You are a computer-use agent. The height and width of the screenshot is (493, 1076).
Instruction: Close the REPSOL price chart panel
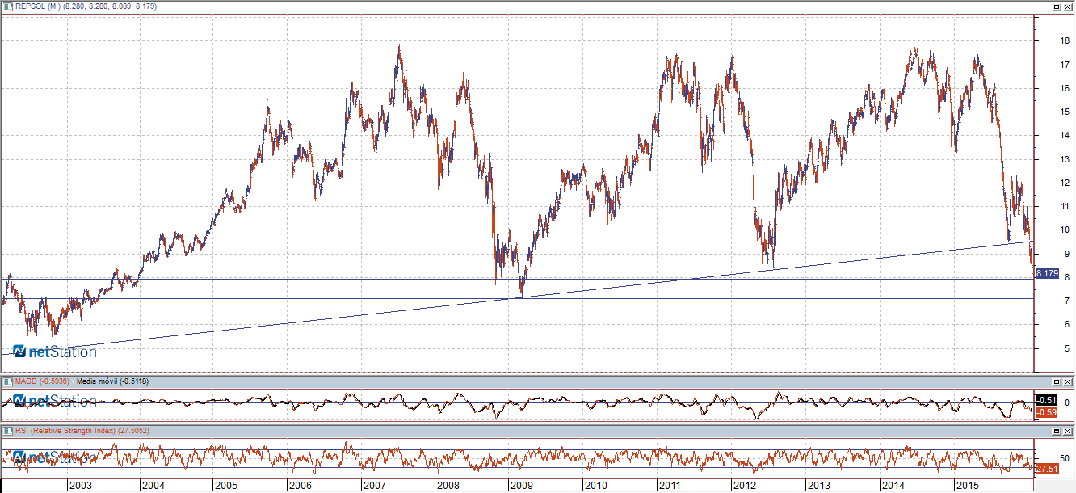coord(1068,6)
